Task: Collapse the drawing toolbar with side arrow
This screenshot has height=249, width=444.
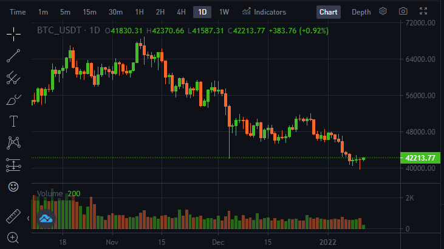Action: [x=28, y=218]
